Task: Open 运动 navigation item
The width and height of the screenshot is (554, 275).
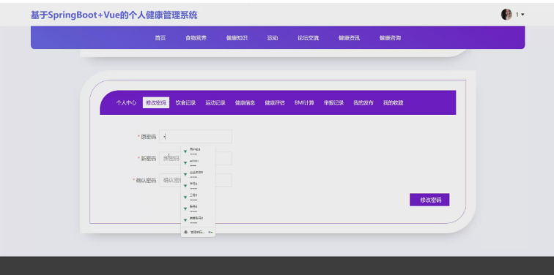Action: tap(273, 38)
